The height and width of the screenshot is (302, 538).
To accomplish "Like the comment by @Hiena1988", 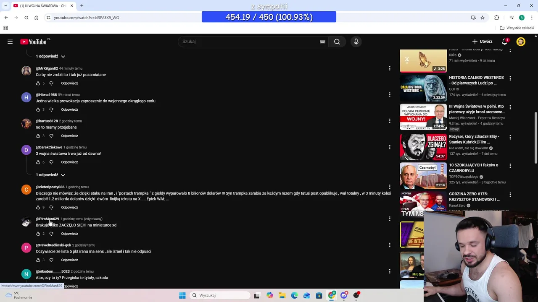I will click(x=38, y=109).
